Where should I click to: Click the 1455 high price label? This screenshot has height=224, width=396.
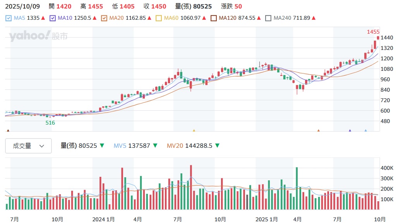tap(373, 32)
